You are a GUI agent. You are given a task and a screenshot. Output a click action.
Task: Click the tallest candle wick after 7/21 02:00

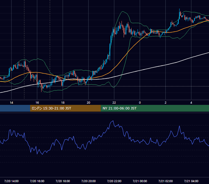coord(179,14)
